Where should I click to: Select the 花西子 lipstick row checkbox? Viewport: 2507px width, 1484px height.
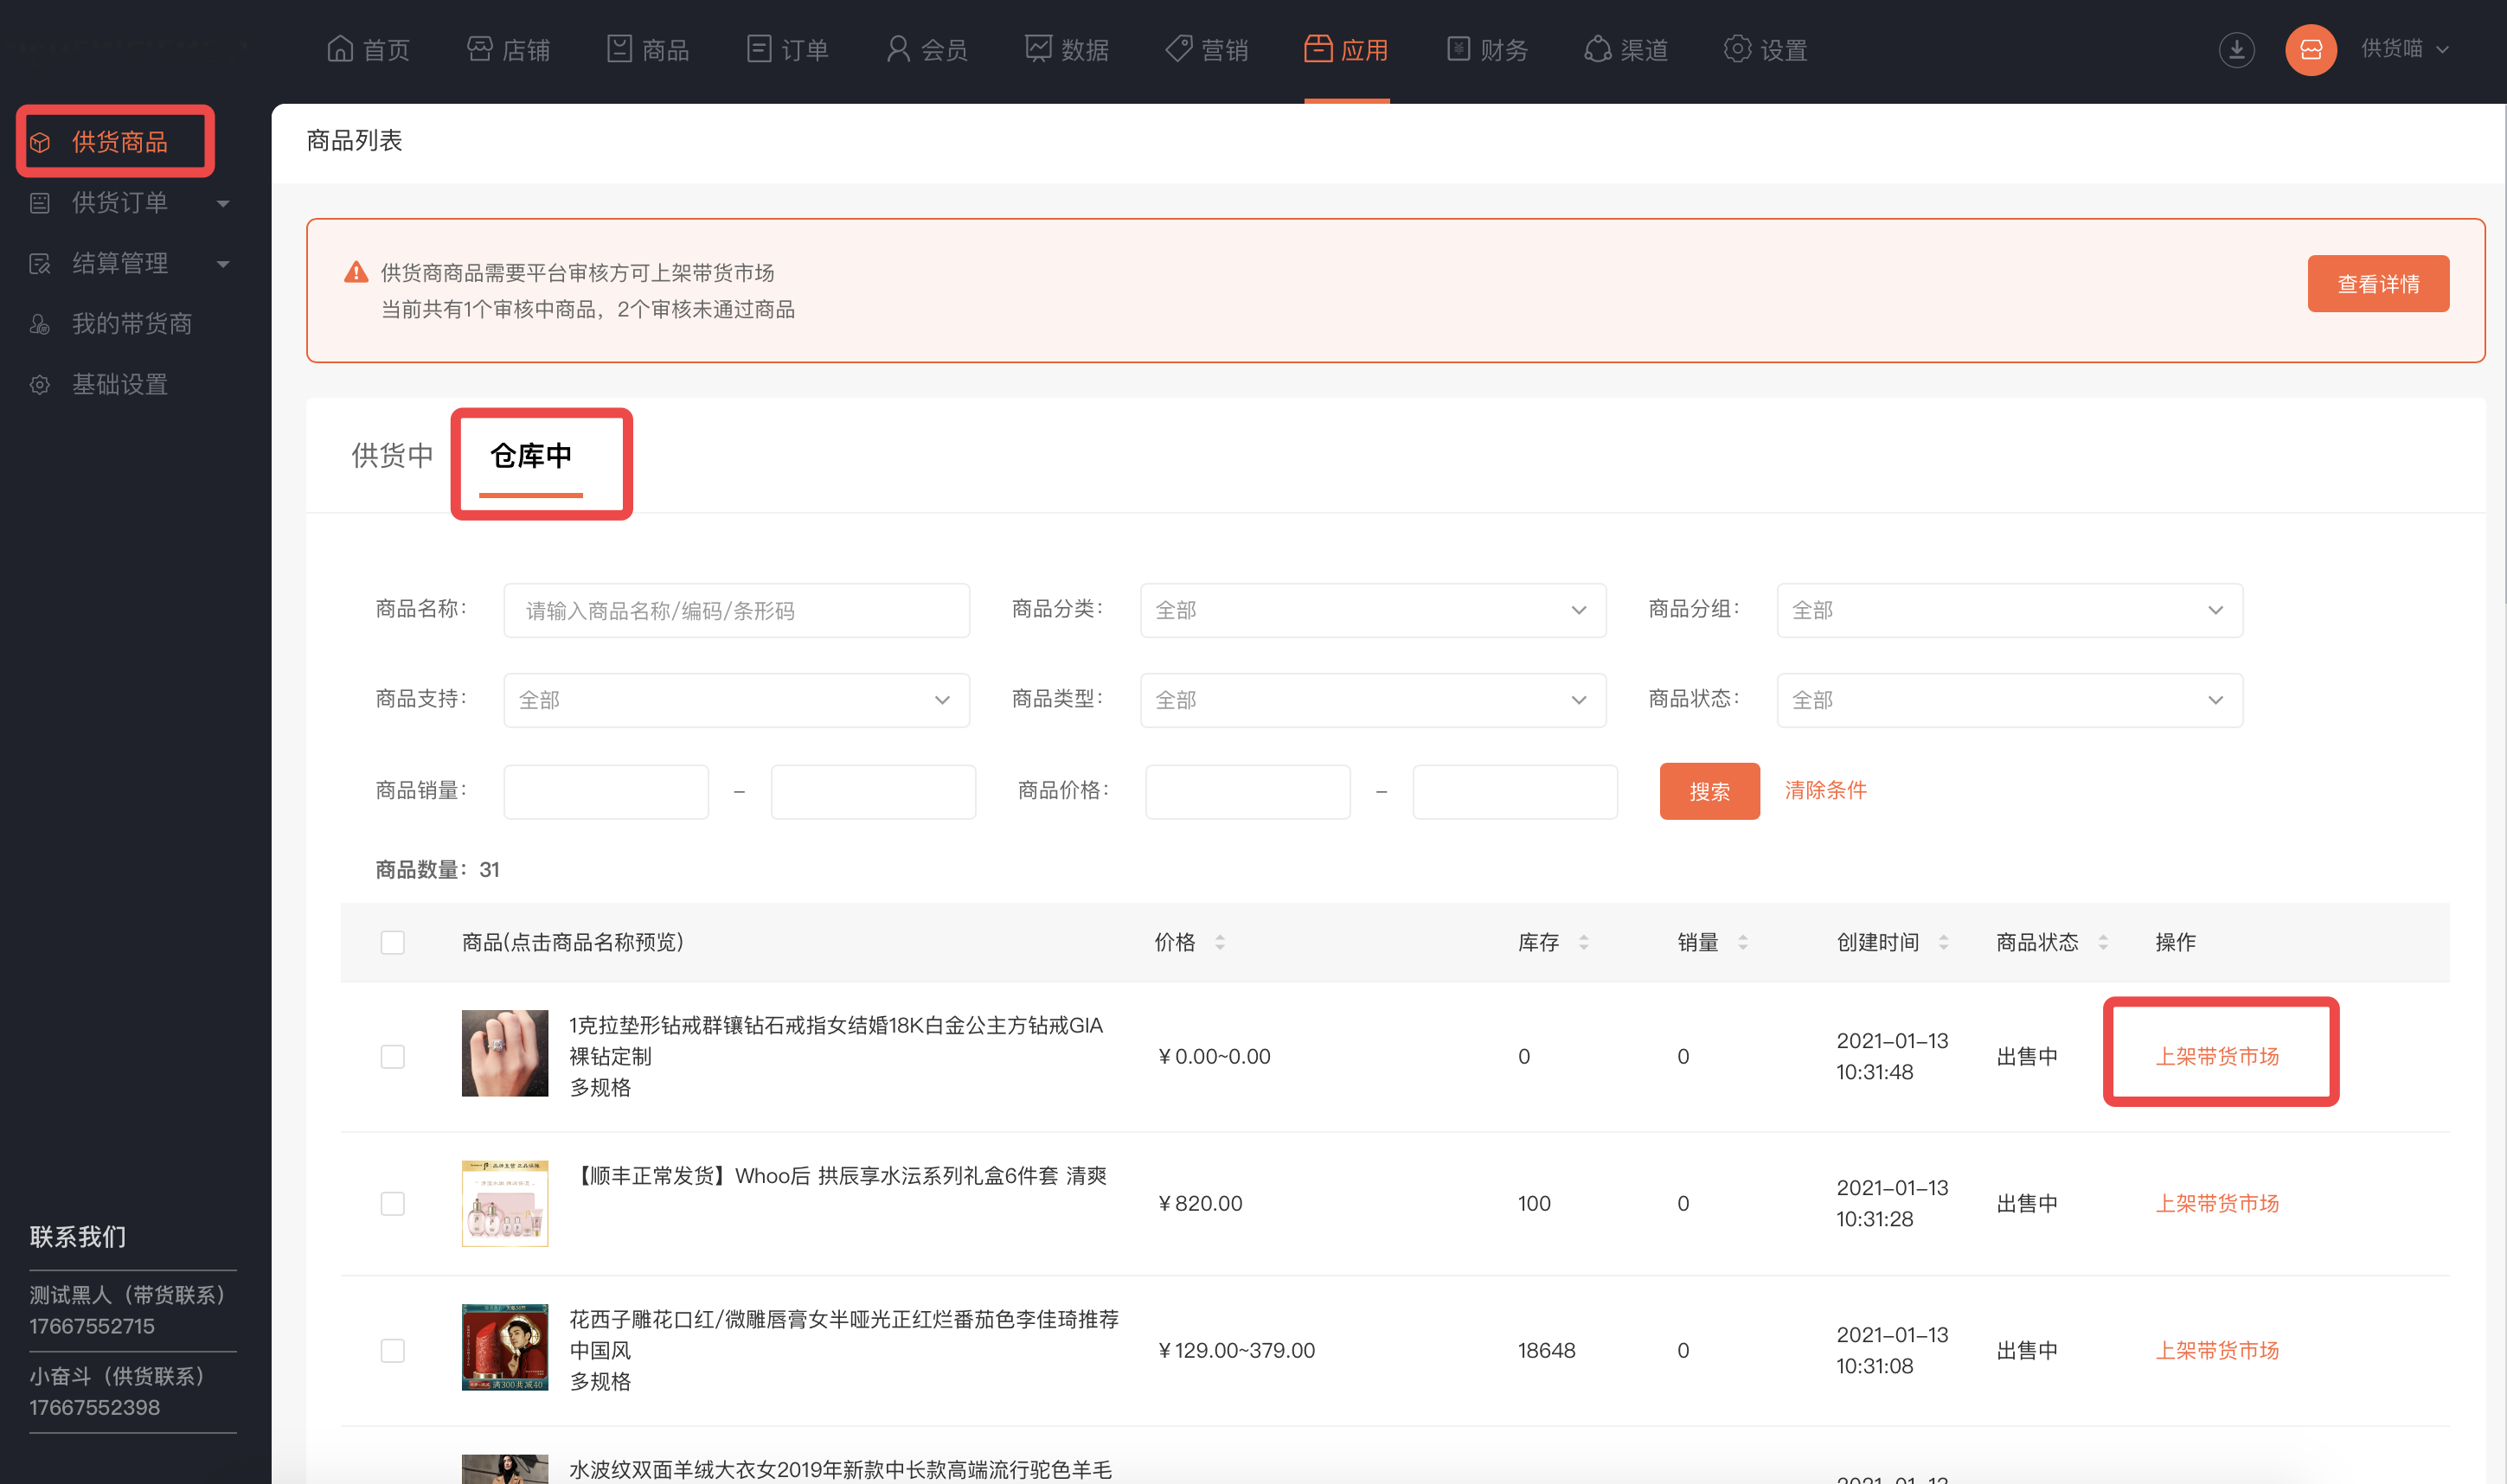tap(393, 1350)
